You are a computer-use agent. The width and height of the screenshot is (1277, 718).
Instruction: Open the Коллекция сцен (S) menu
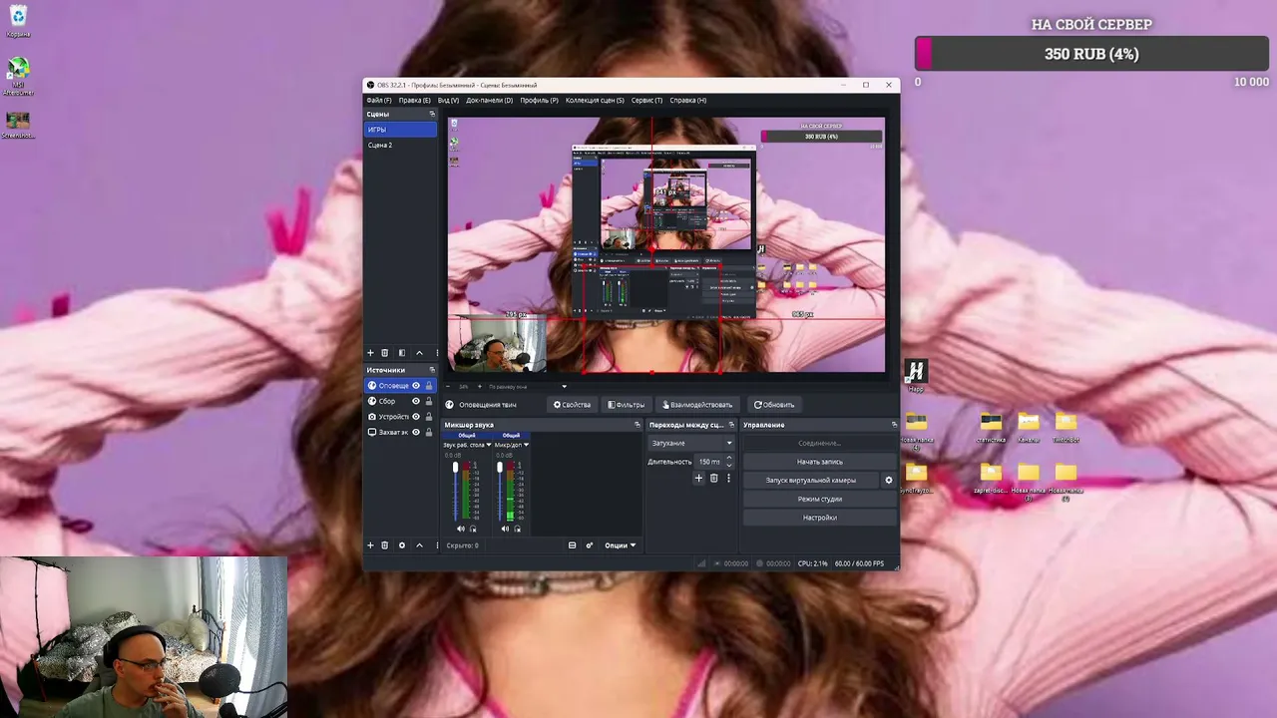click(595, 100)
